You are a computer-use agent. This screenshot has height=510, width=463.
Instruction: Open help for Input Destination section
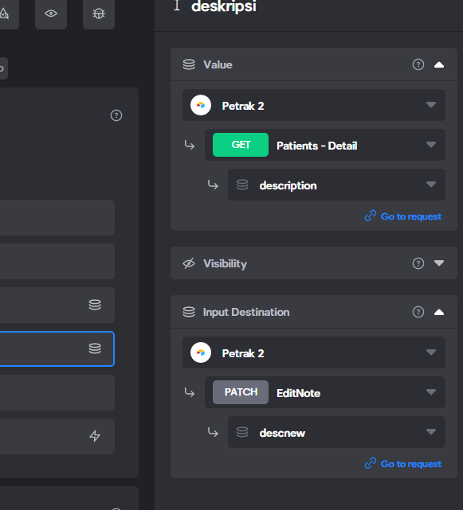tap(418, 312)
